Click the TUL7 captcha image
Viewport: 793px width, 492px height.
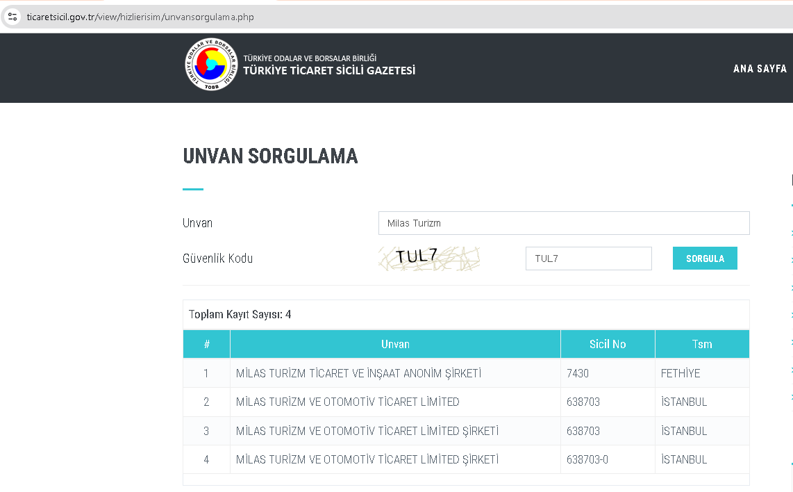click(429, 258)
